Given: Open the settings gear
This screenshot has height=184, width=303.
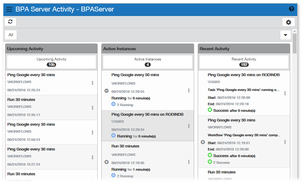Looking at the screenshot, I should 288,22.
